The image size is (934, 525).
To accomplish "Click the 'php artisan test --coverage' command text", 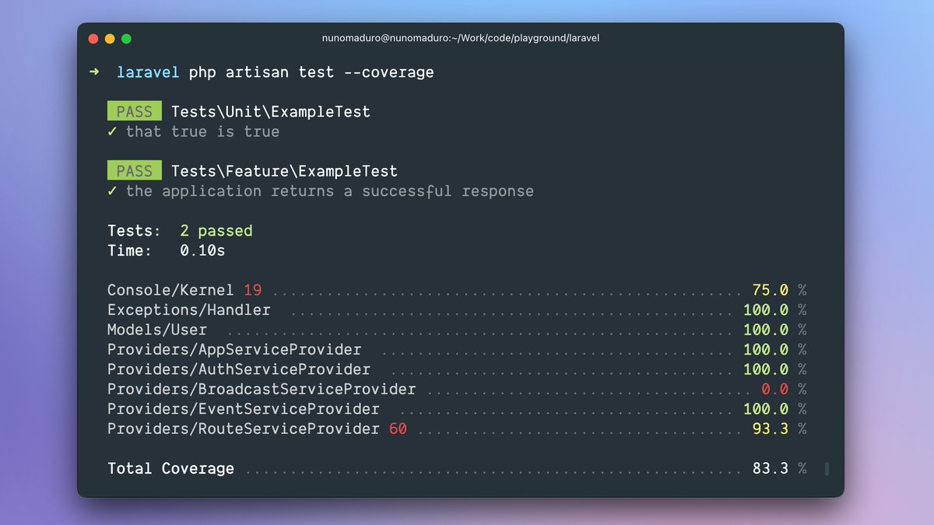I will (x=311, y=72).
